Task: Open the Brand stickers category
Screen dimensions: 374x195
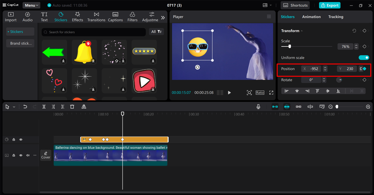Action: pos(20,43)
